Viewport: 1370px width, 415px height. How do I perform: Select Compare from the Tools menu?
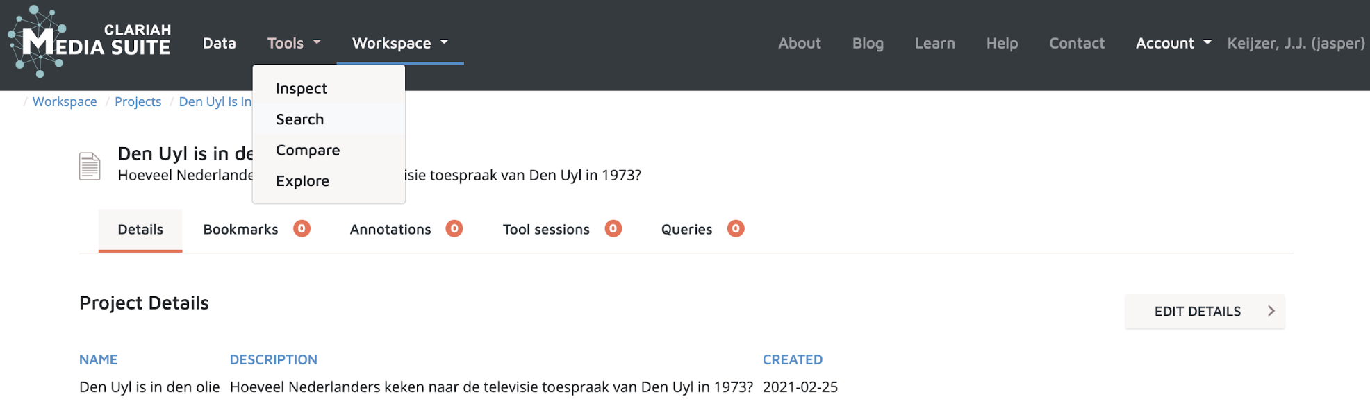(308, 150)
